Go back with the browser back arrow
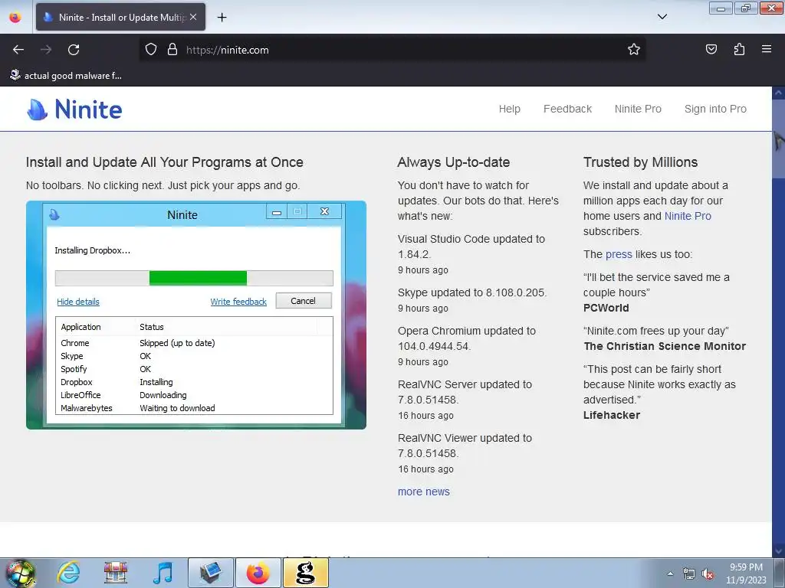 [18, 50]
